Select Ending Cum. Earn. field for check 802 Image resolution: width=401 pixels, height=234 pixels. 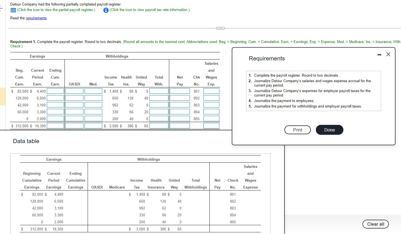click(55, 98)
